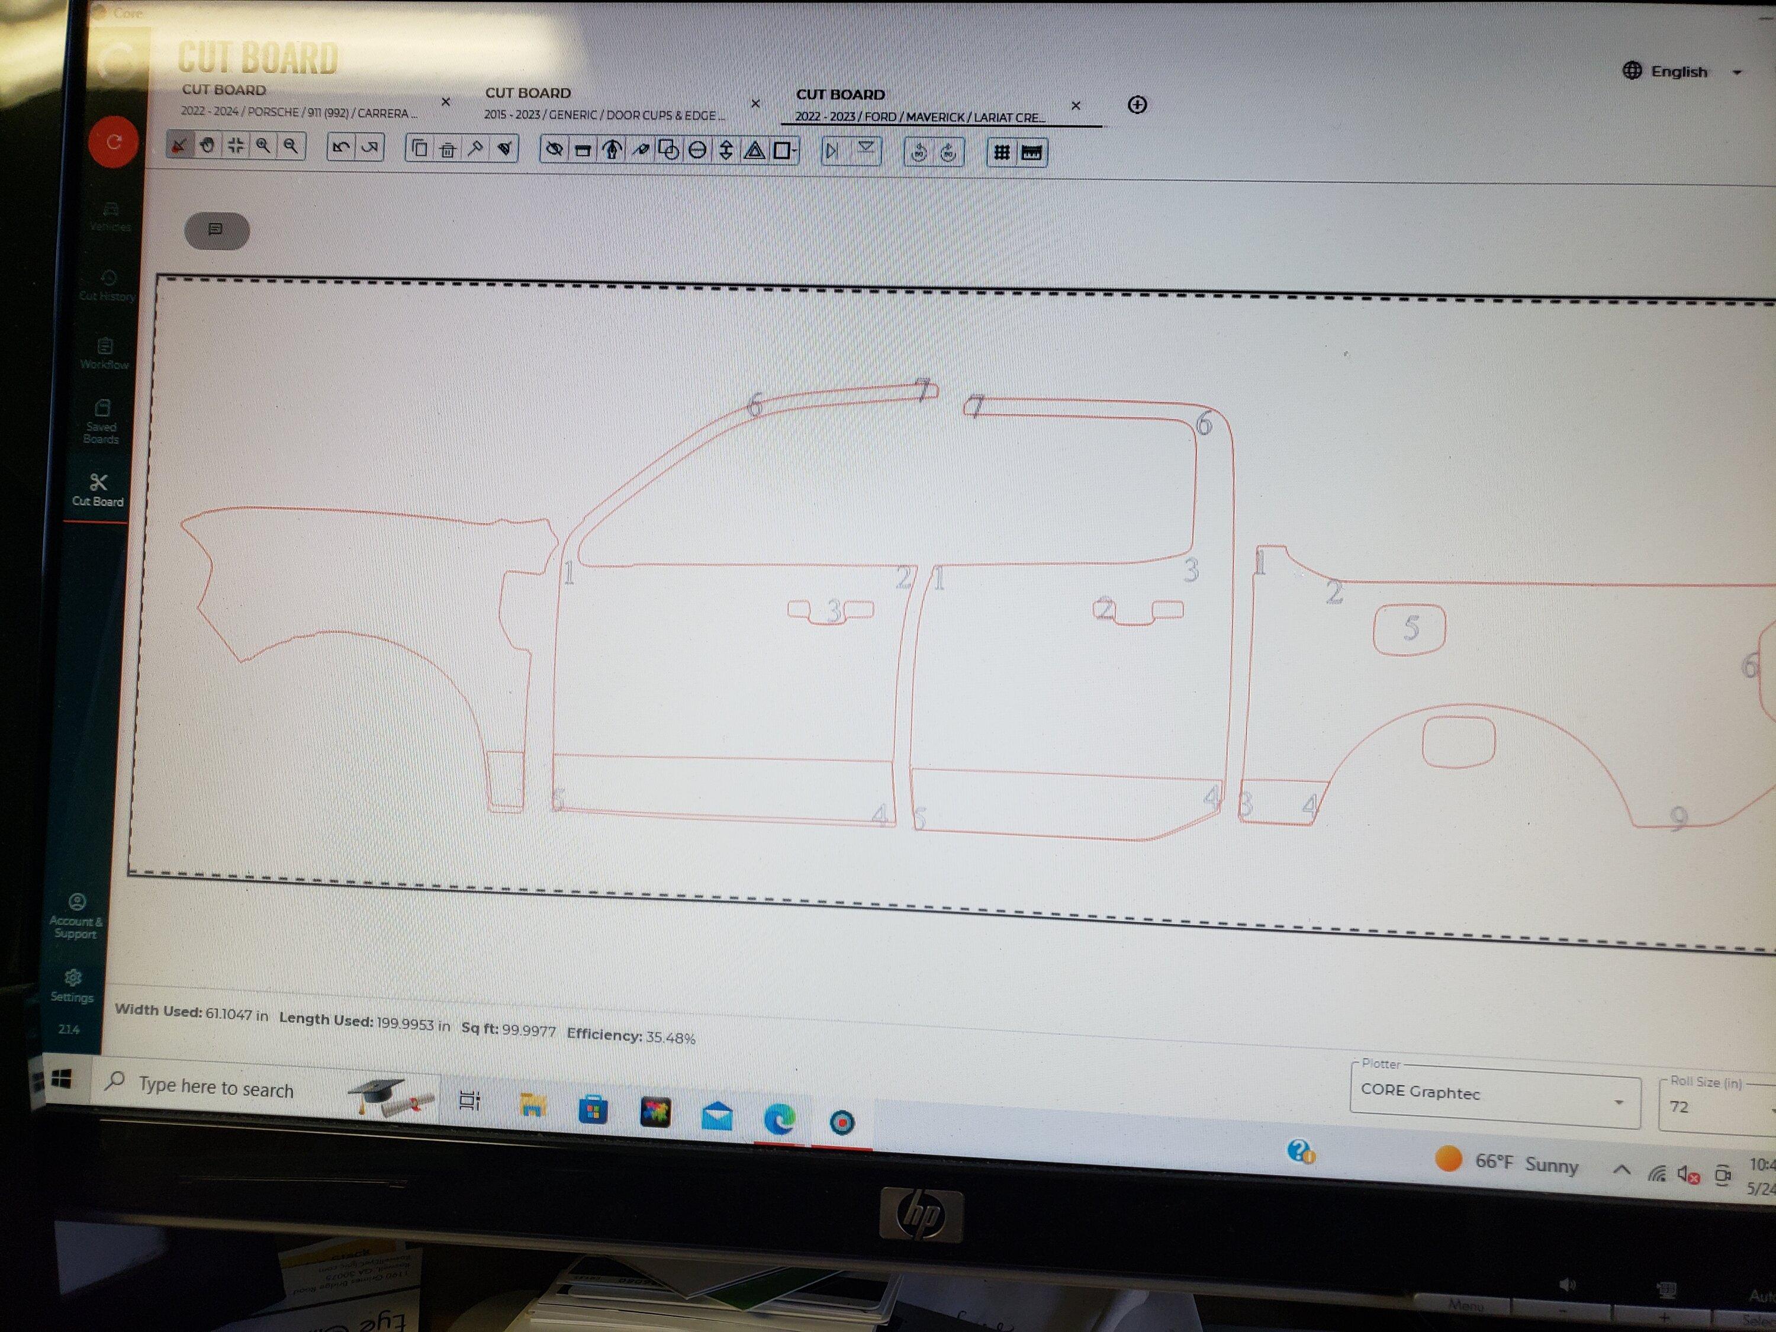1776x1332 pixels.
Task: Close the Generic Door Cups tab
Action: [x=755, y=104]
